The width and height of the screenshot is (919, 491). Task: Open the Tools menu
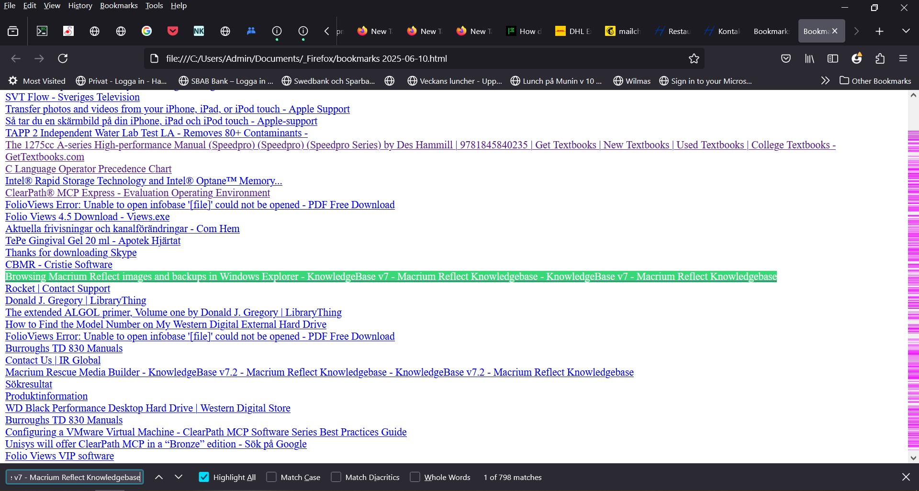pos(154,6)
